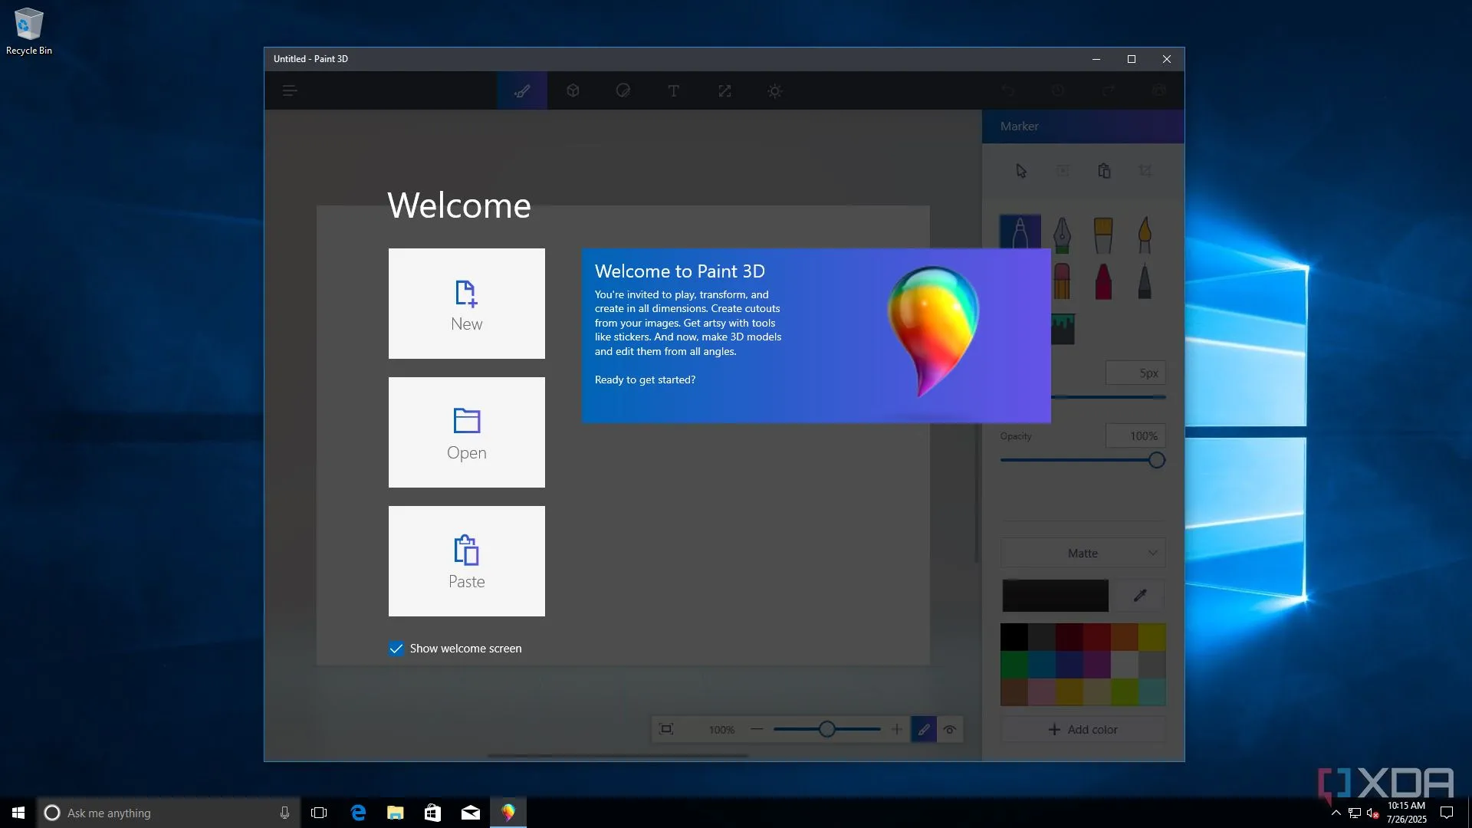The width and height of the screenshot is (1472, 828).
Task: Launch Edge from the taskbar
Action: [x=358, y=813]
